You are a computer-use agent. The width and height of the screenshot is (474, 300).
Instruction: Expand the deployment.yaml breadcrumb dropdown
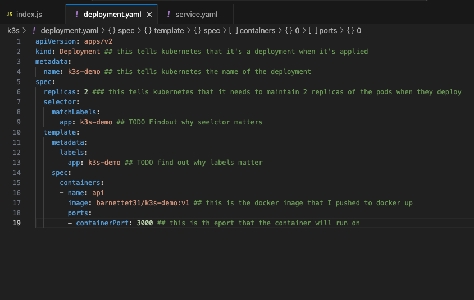65,30
